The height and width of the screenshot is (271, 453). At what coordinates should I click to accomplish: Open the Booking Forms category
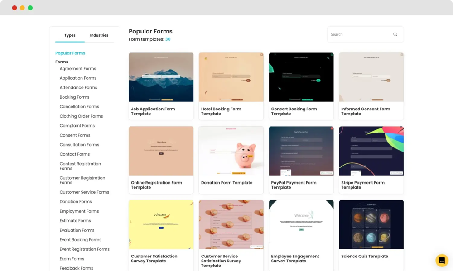(x=74, y=97)
